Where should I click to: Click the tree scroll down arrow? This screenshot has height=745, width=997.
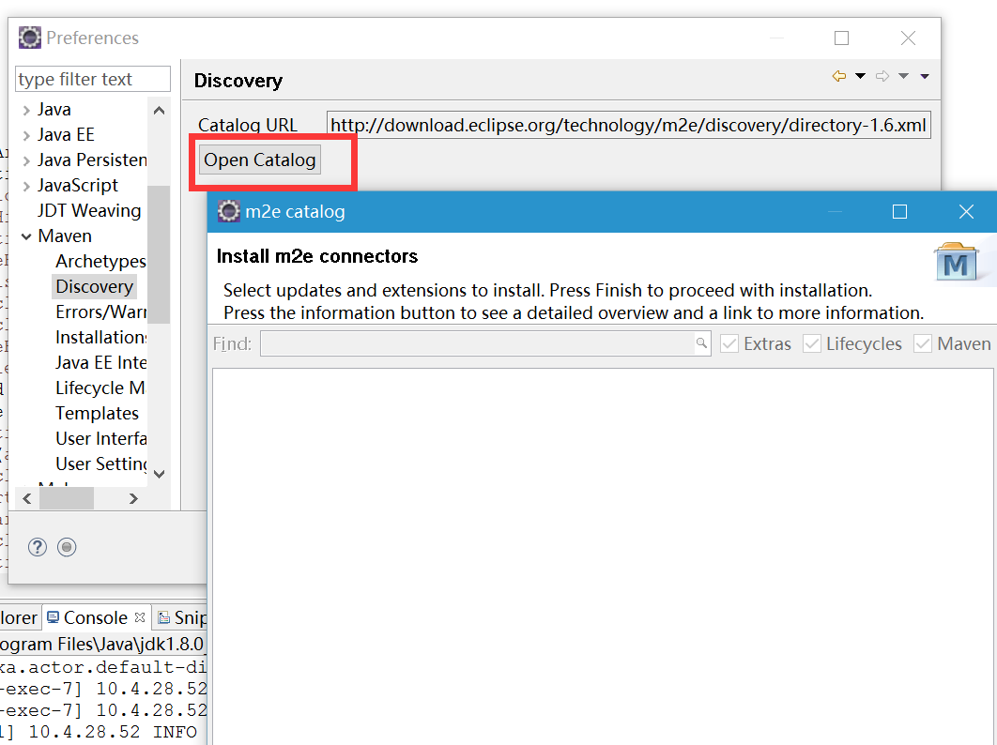tap(159, 474)
